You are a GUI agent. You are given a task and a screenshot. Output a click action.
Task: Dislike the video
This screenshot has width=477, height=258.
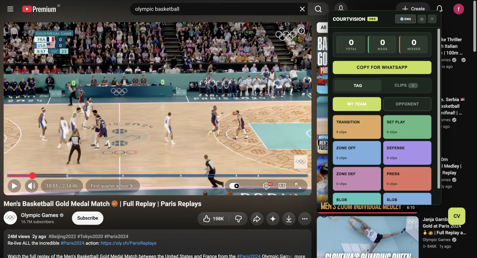tap(238, 219)
